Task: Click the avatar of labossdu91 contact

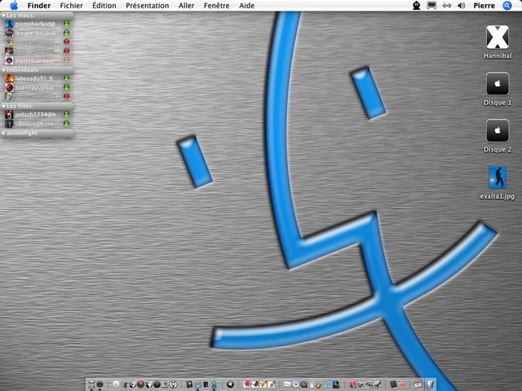Action: 9,78
